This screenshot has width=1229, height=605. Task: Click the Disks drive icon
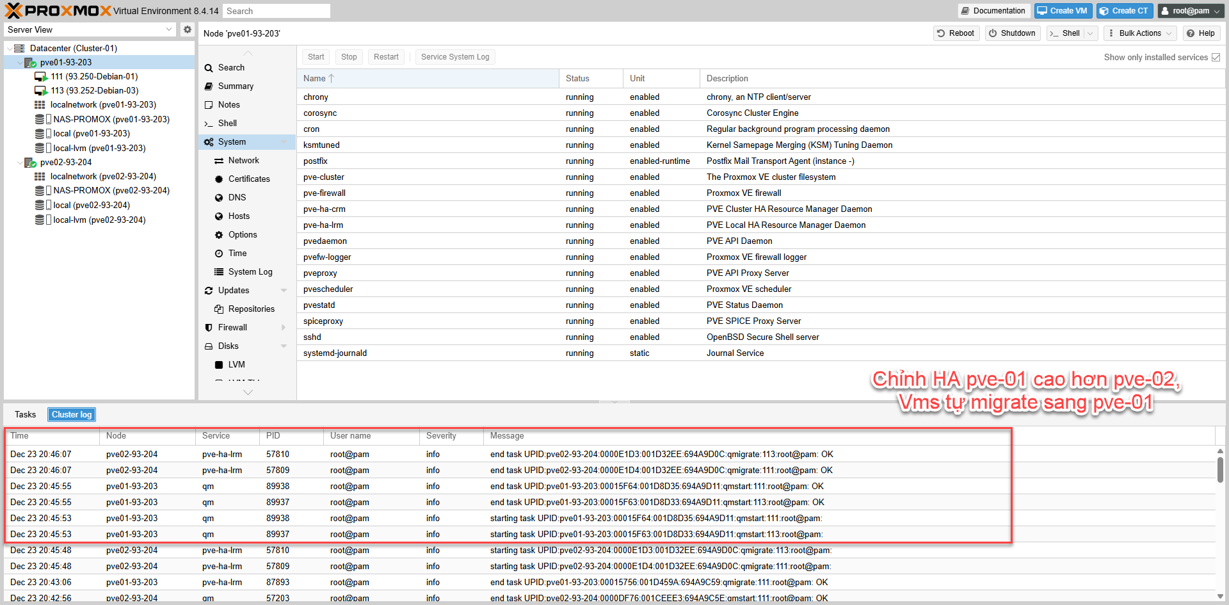click(x=209, y=346)
